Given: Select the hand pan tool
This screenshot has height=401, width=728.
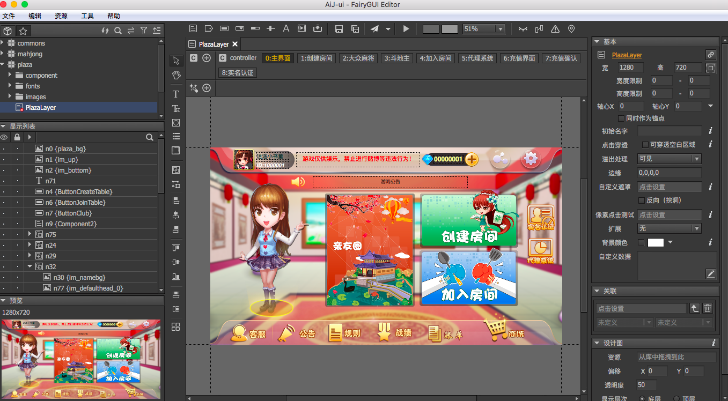Looking at the screenshot, I should tap(176, 75).
